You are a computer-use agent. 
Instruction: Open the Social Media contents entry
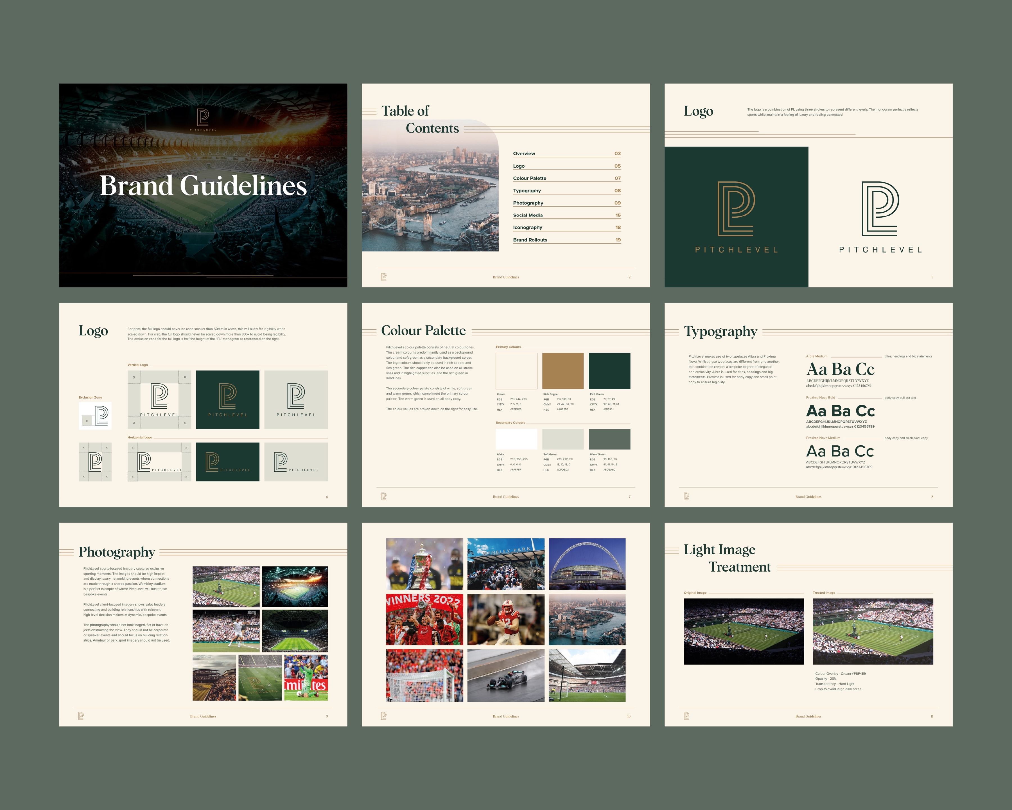(x=567, y=215)
